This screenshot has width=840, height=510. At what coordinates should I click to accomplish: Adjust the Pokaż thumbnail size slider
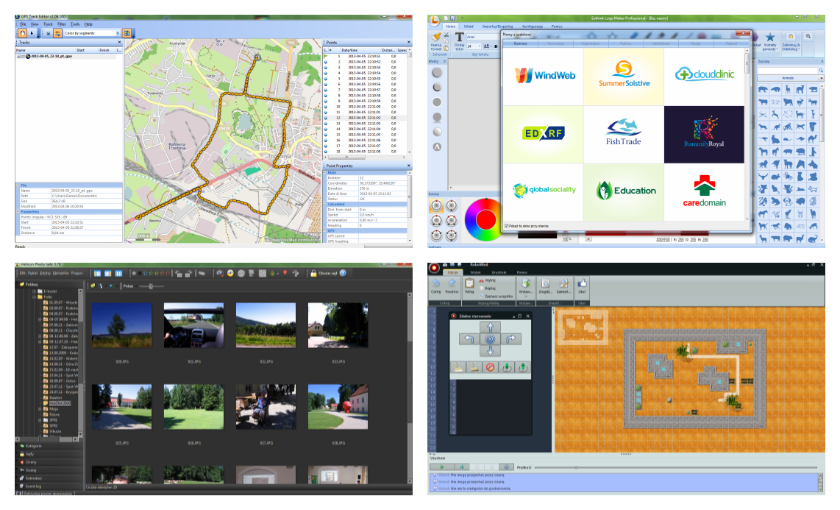151,286
